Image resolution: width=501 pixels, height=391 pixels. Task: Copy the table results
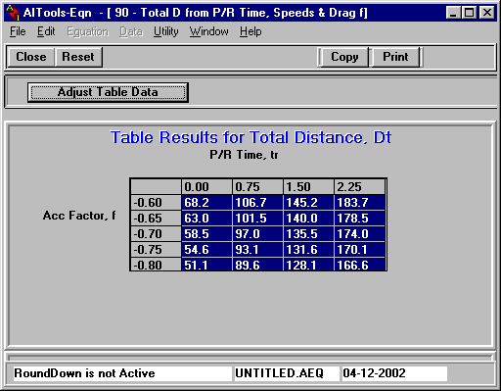coord(344,57)
